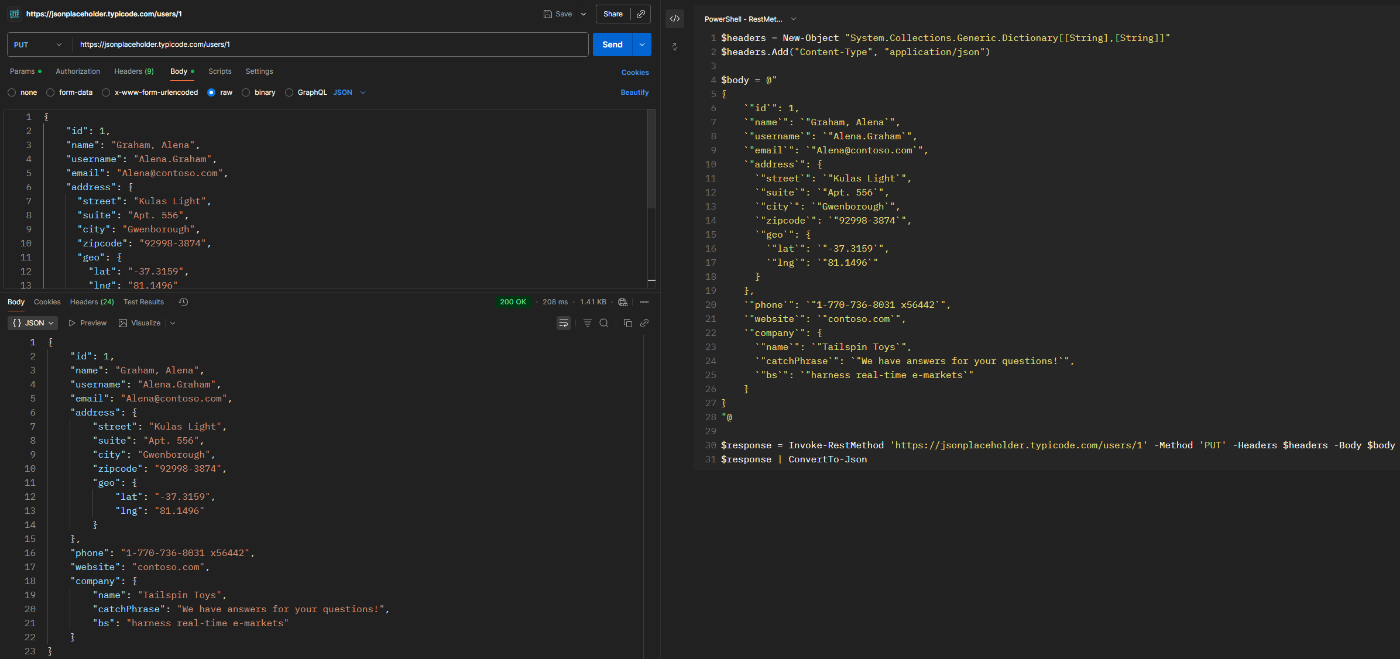Select the form-data body option
Image resolution: width=1400 pixels, height=659 pixels.
[50, 92]
